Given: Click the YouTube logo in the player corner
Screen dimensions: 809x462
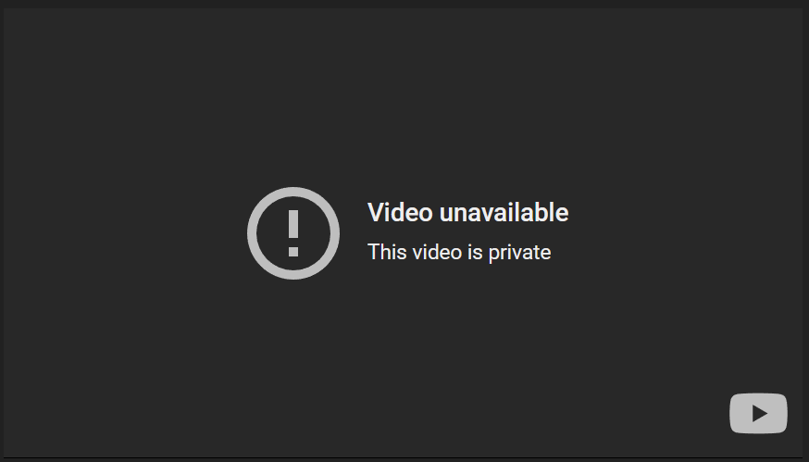Looking at the screenshot, I should tap(758, 414).
